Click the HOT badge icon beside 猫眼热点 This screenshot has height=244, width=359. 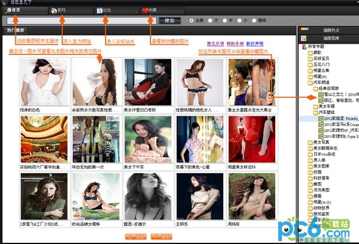point(305,29)
